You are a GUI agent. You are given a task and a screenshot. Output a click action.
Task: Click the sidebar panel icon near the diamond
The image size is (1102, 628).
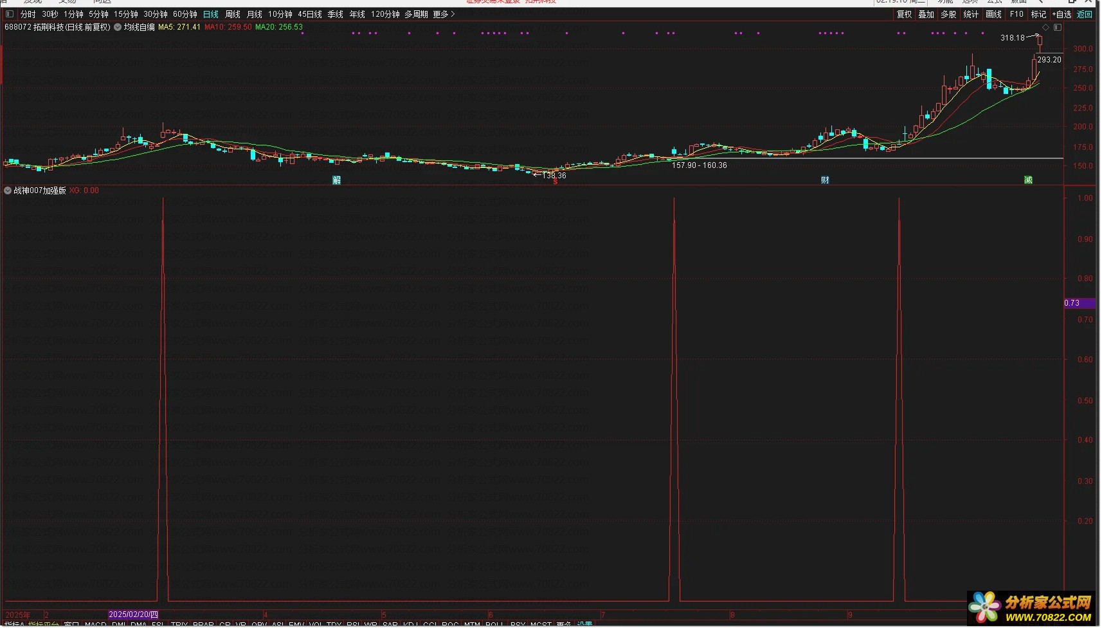pyautogui.click(x=1058, y=28)
